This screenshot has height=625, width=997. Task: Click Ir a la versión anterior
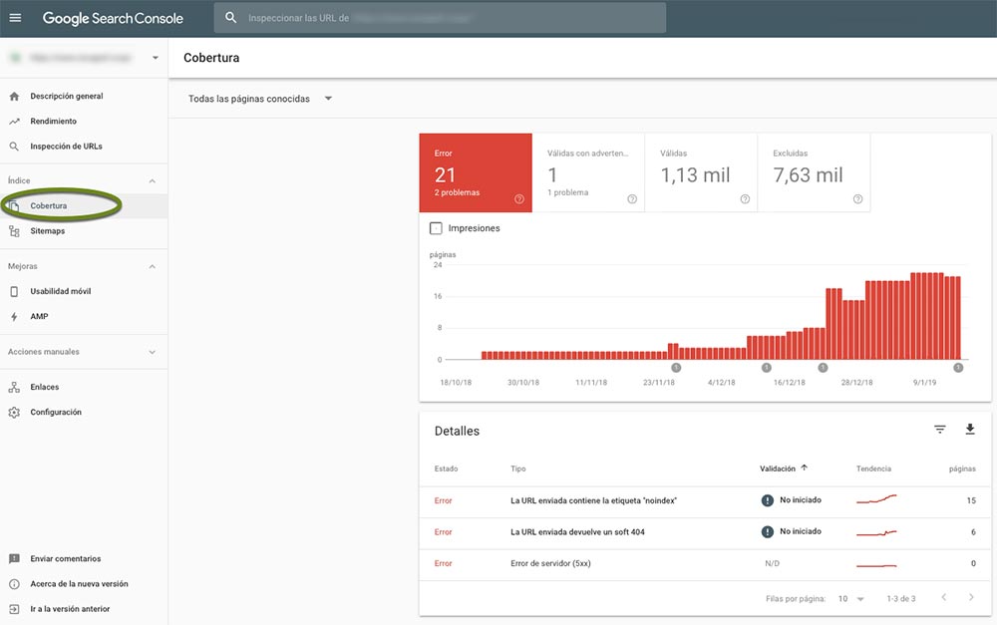point(70,608)
